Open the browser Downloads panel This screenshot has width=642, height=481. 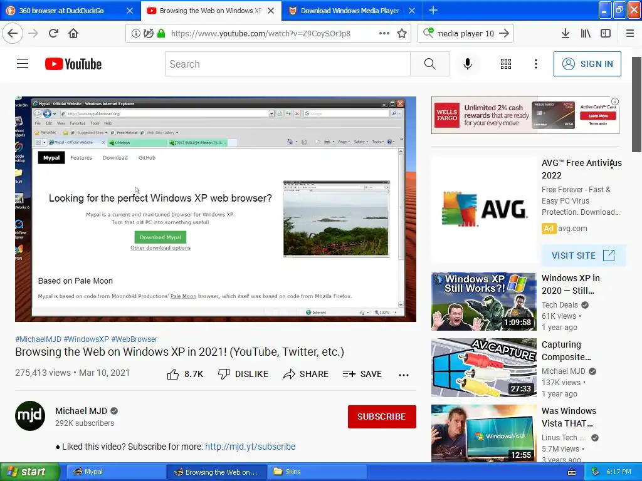565,33
